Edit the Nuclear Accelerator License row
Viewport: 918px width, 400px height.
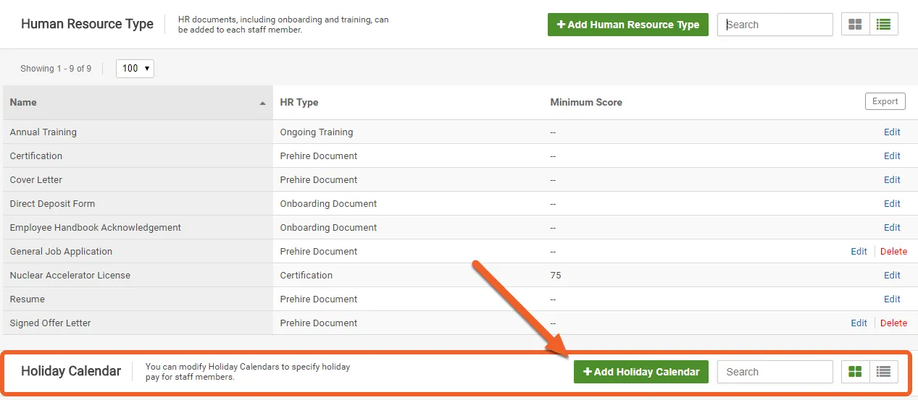click(x=892, y=276)
